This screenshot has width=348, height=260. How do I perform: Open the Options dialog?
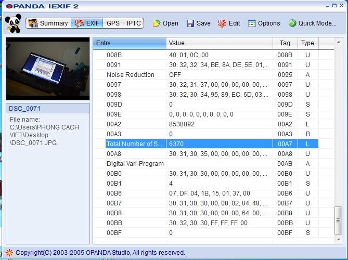(264, 23)
